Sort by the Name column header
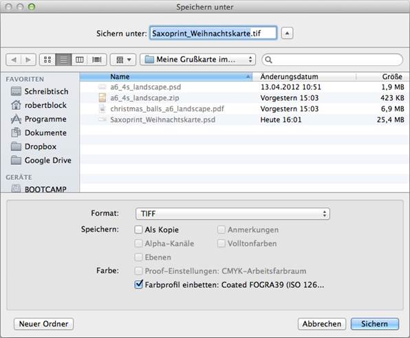Screen dimensions: 410x338 tap(166, 77)
